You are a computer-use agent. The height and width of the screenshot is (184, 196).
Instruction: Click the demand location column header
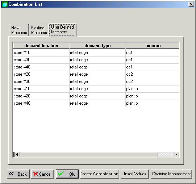[41, 46]
